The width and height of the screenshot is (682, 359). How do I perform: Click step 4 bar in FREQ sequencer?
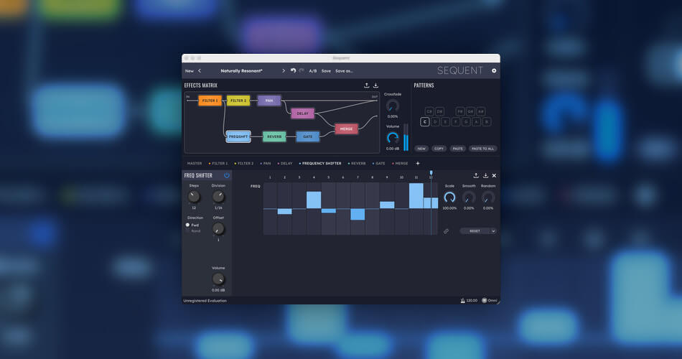click(314, 200)
